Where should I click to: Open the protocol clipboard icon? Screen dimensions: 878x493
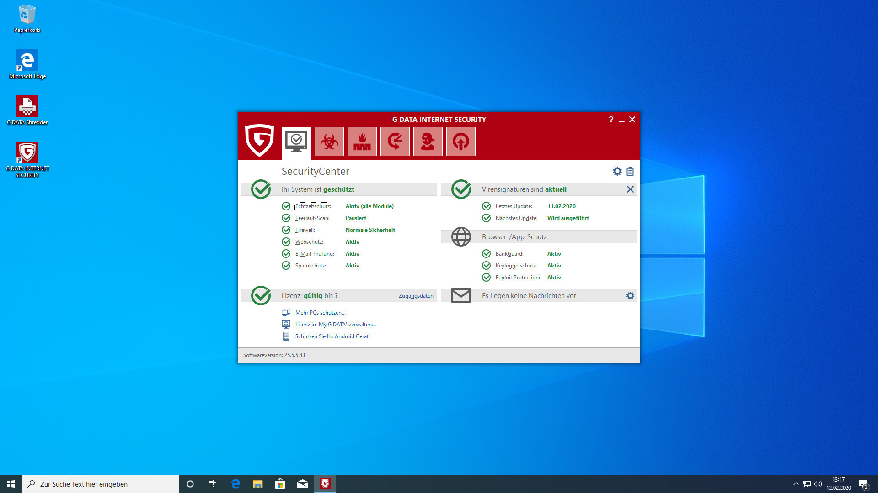coord(630,171)
